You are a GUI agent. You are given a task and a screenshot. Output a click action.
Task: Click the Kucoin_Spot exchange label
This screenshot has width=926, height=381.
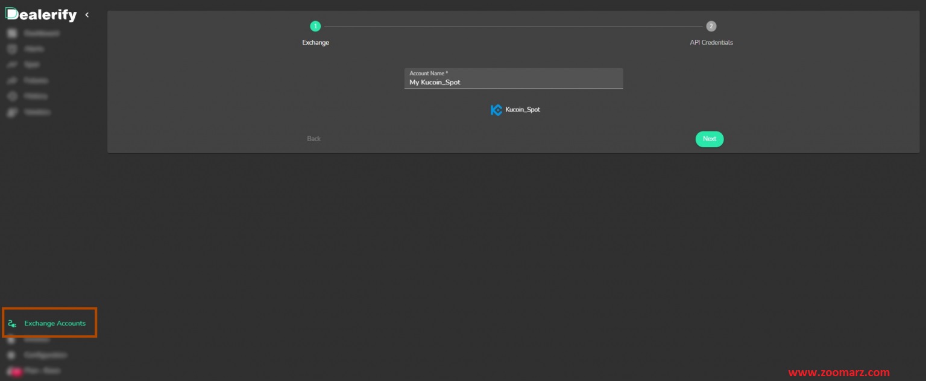pyautogui.click(x=523, y=110)
